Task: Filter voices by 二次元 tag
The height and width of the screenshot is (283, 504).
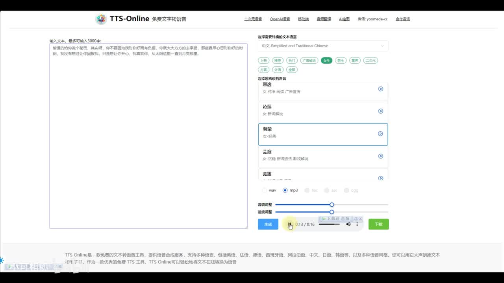Action: tap(371, 61)
